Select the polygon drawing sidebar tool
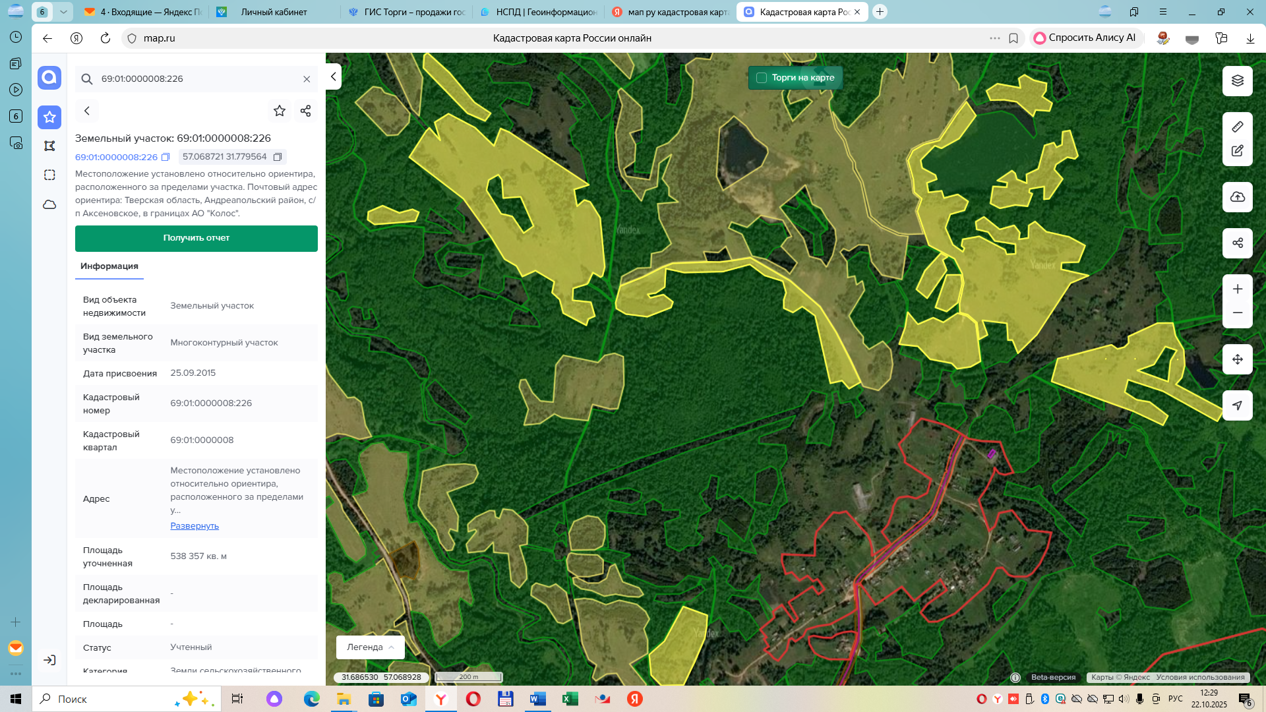 tap(49, 146)
